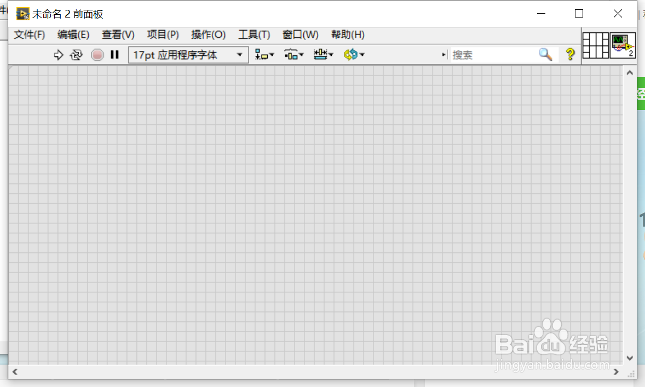Open the 窗口(W) menu

300,34
